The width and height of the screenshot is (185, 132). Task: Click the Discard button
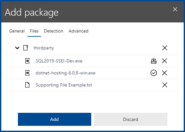point(131,119)
